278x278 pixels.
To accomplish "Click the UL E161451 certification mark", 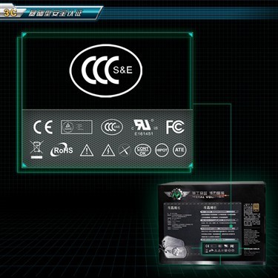I will tap(143, 128).
